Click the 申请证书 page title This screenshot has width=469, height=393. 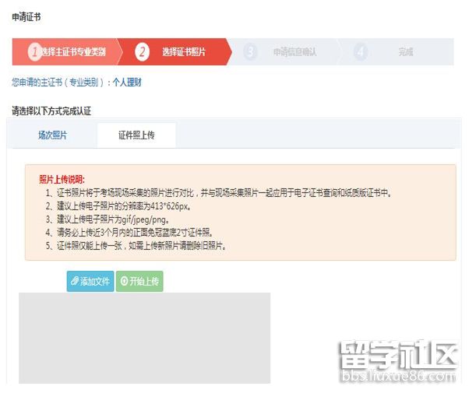point(26,17)
